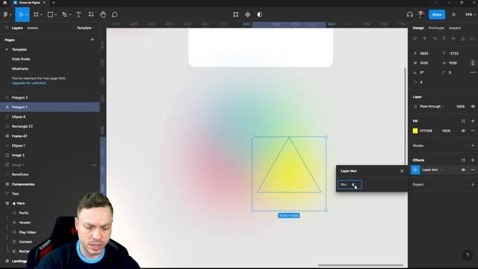
Task: Open the zoom level 24% dropdown
Action: pyautogui.click(x=471, y=15)
